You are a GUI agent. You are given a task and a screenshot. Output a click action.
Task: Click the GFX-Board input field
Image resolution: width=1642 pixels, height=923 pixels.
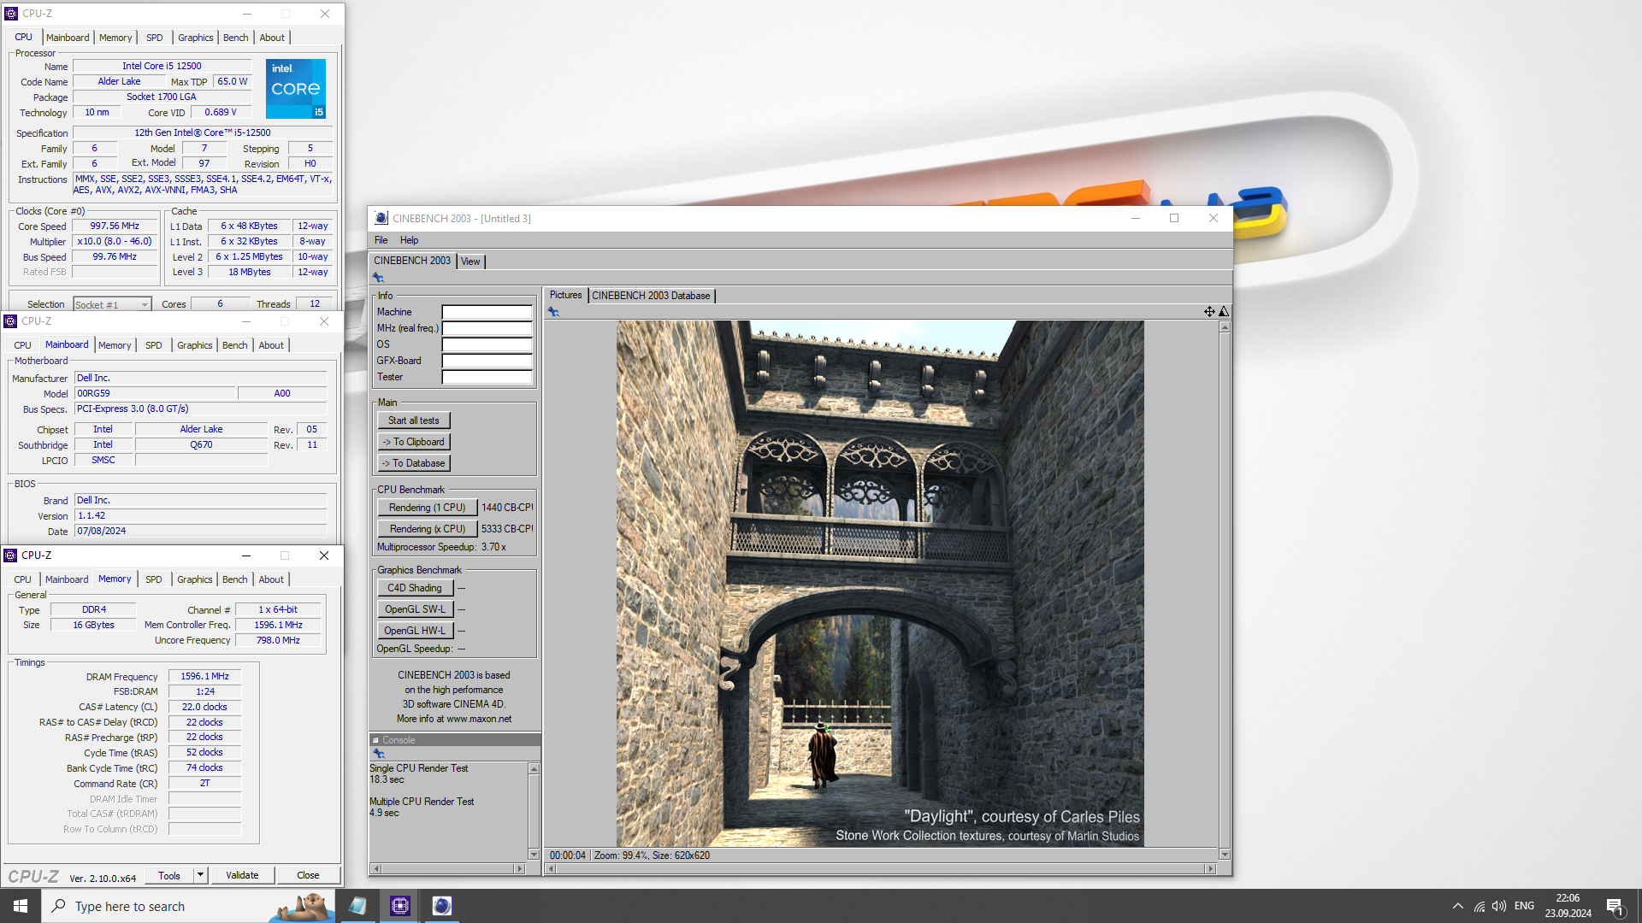pos(487,361)
